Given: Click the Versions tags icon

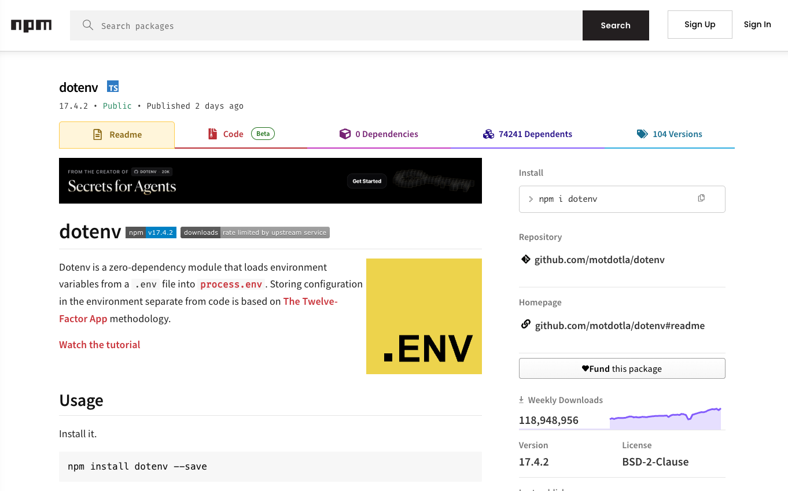Looking at the screenshot, I should pyautogui.click(x=642, y=134).
